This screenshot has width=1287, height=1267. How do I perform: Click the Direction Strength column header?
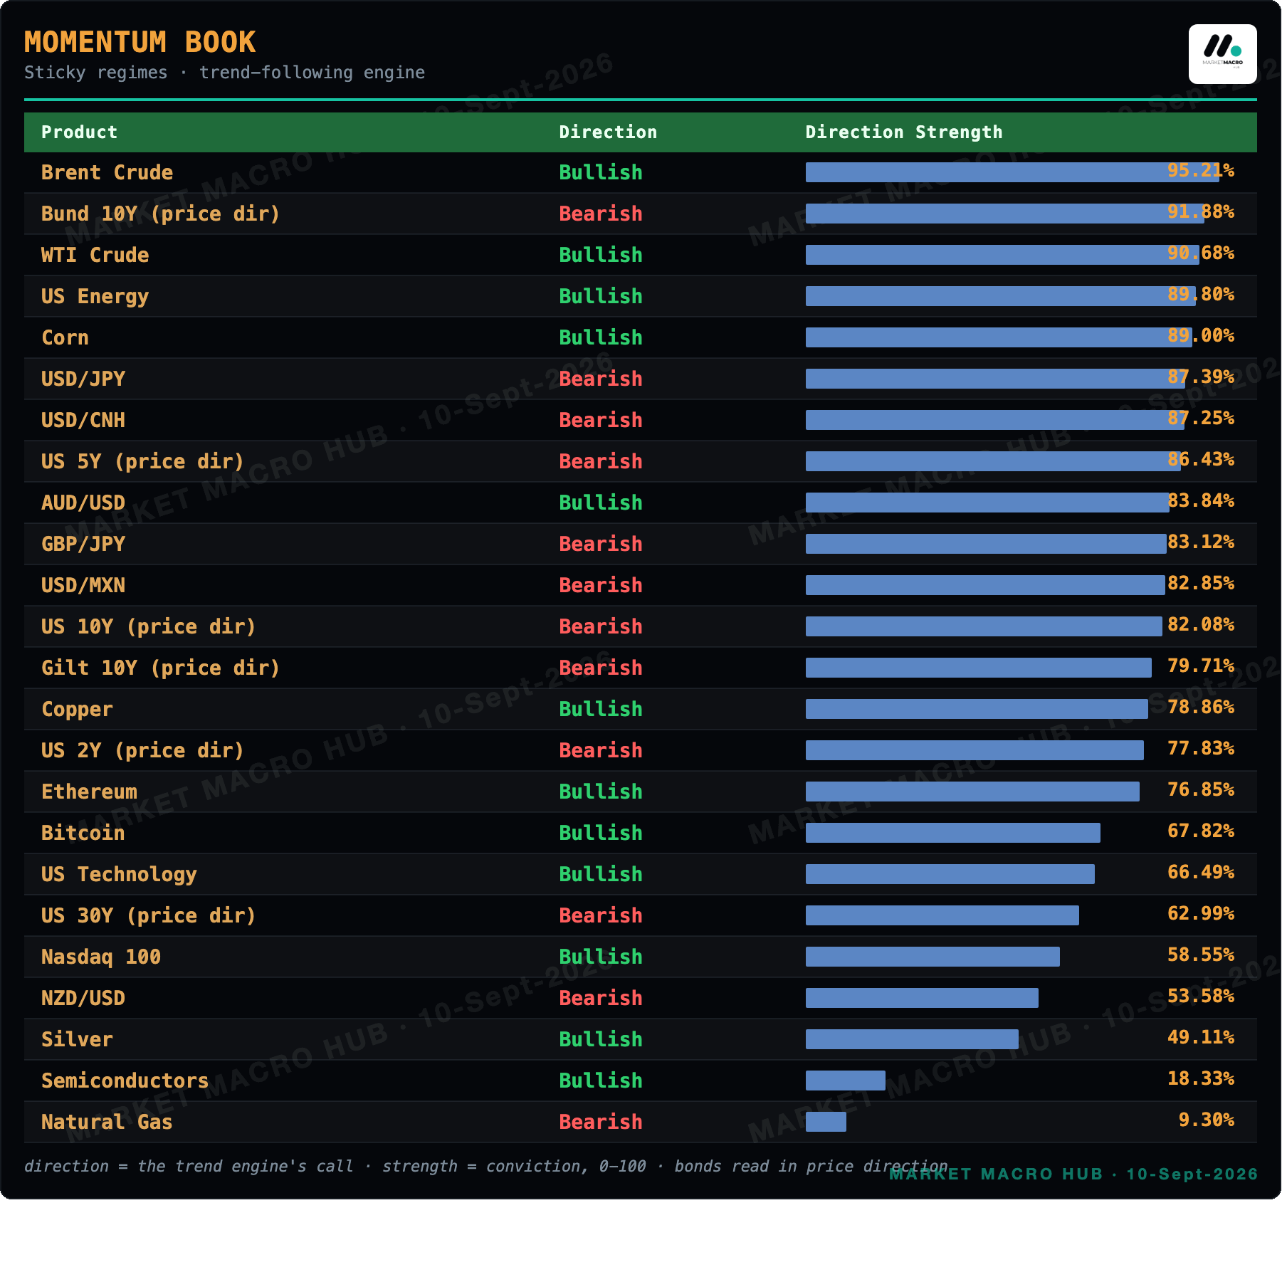(x=903, y=132)
